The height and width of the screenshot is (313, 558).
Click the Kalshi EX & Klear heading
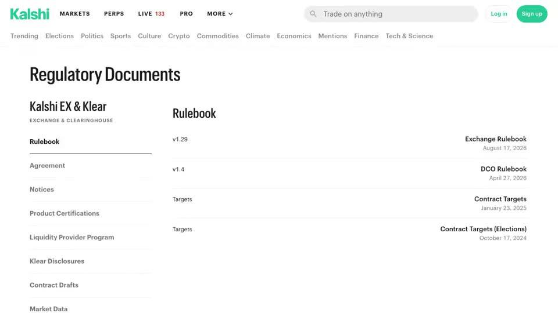click(68, 107)
